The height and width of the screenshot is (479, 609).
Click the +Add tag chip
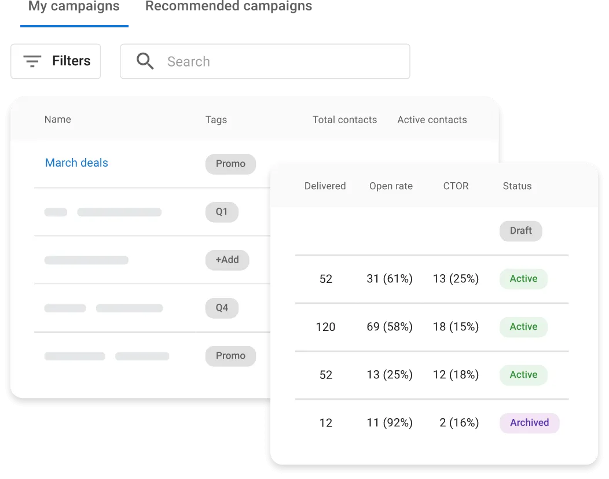[x=227, y=260]
